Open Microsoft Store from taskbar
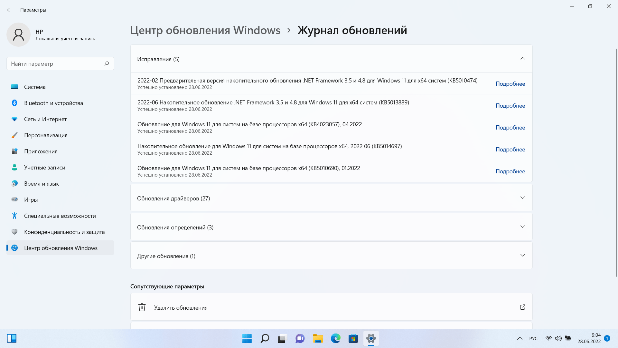The width and height of the screenshot is (618, 348). coord(353,338)
